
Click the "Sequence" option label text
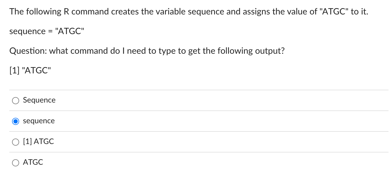click(x=39, y=100)
